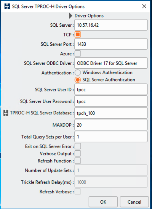Click the 'MAXDOP :' label
Viewport: 152px width, 209px height.
[x=63, y=125]
